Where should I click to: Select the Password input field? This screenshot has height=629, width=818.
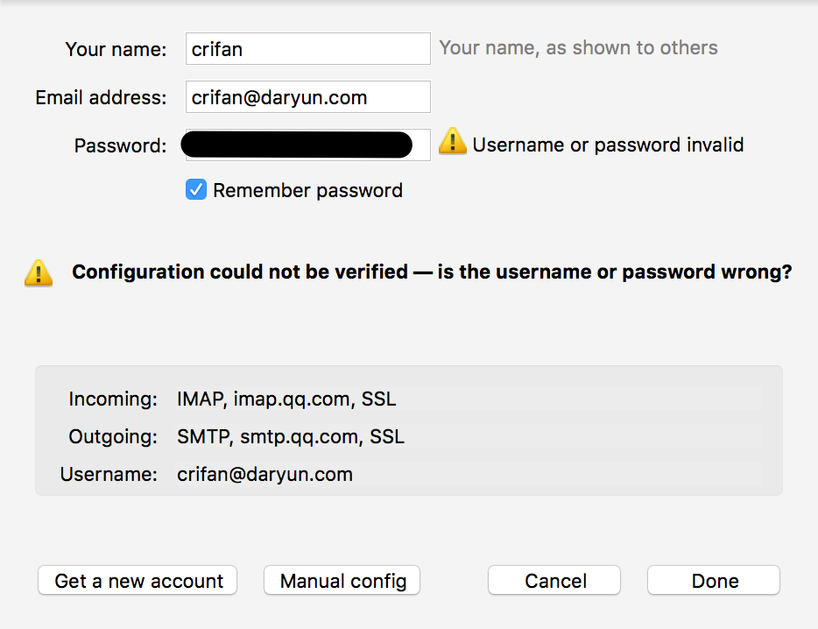[306, 145]
